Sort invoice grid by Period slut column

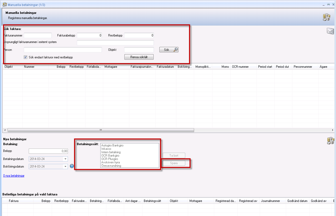283,67
